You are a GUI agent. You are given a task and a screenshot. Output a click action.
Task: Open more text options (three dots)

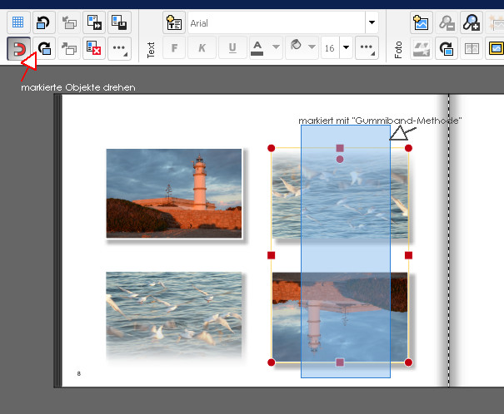pyautogui.click(x=367, y=48)
